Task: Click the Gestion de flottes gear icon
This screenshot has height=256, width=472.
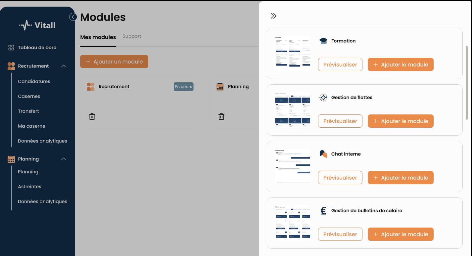Action: [323, 98]
